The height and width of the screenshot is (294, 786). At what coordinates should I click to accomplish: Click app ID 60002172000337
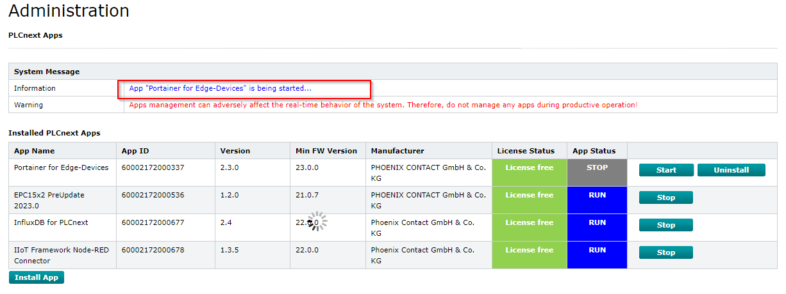pos(153,167)
